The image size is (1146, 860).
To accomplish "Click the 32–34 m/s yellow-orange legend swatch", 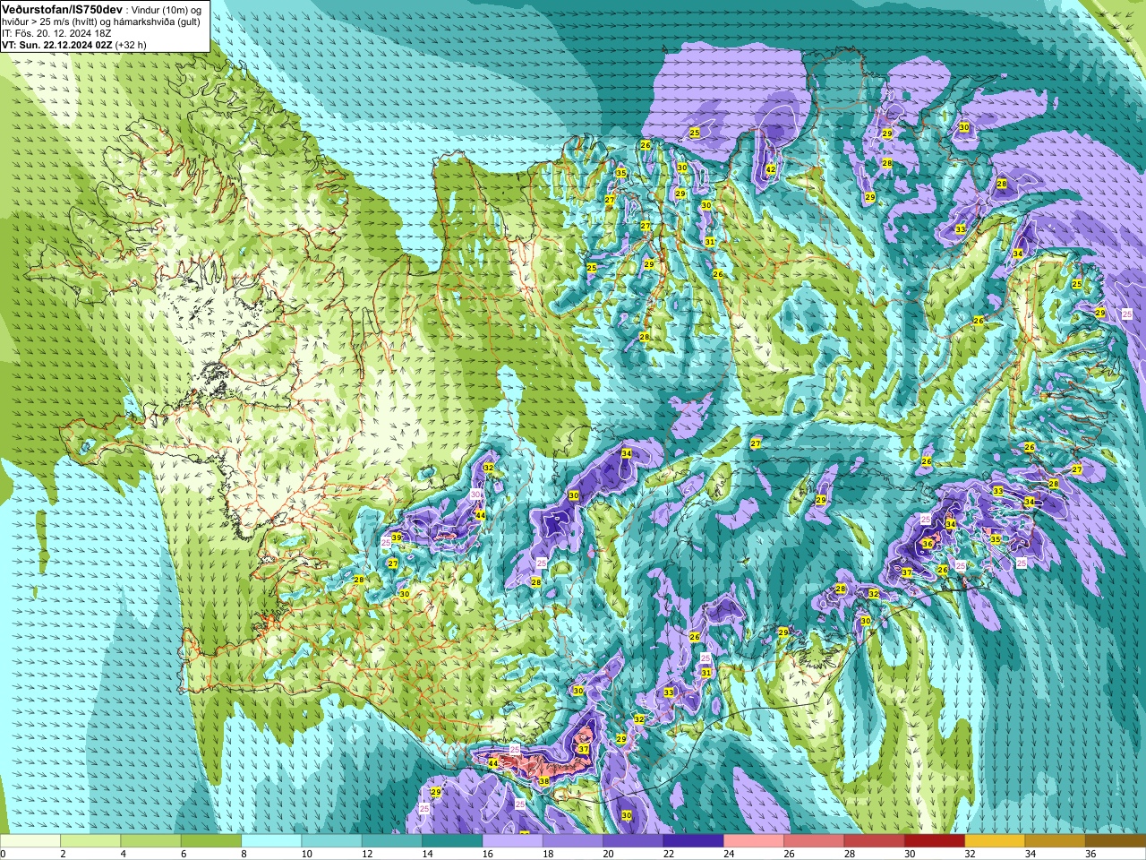I will pos(995,841).
